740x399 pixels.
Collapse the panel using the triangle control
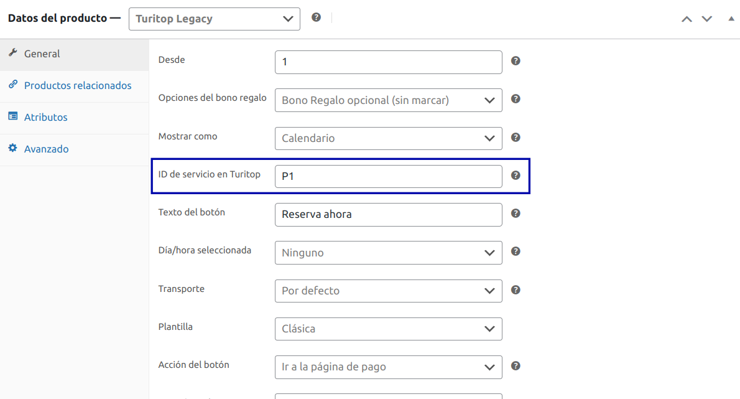731,19
